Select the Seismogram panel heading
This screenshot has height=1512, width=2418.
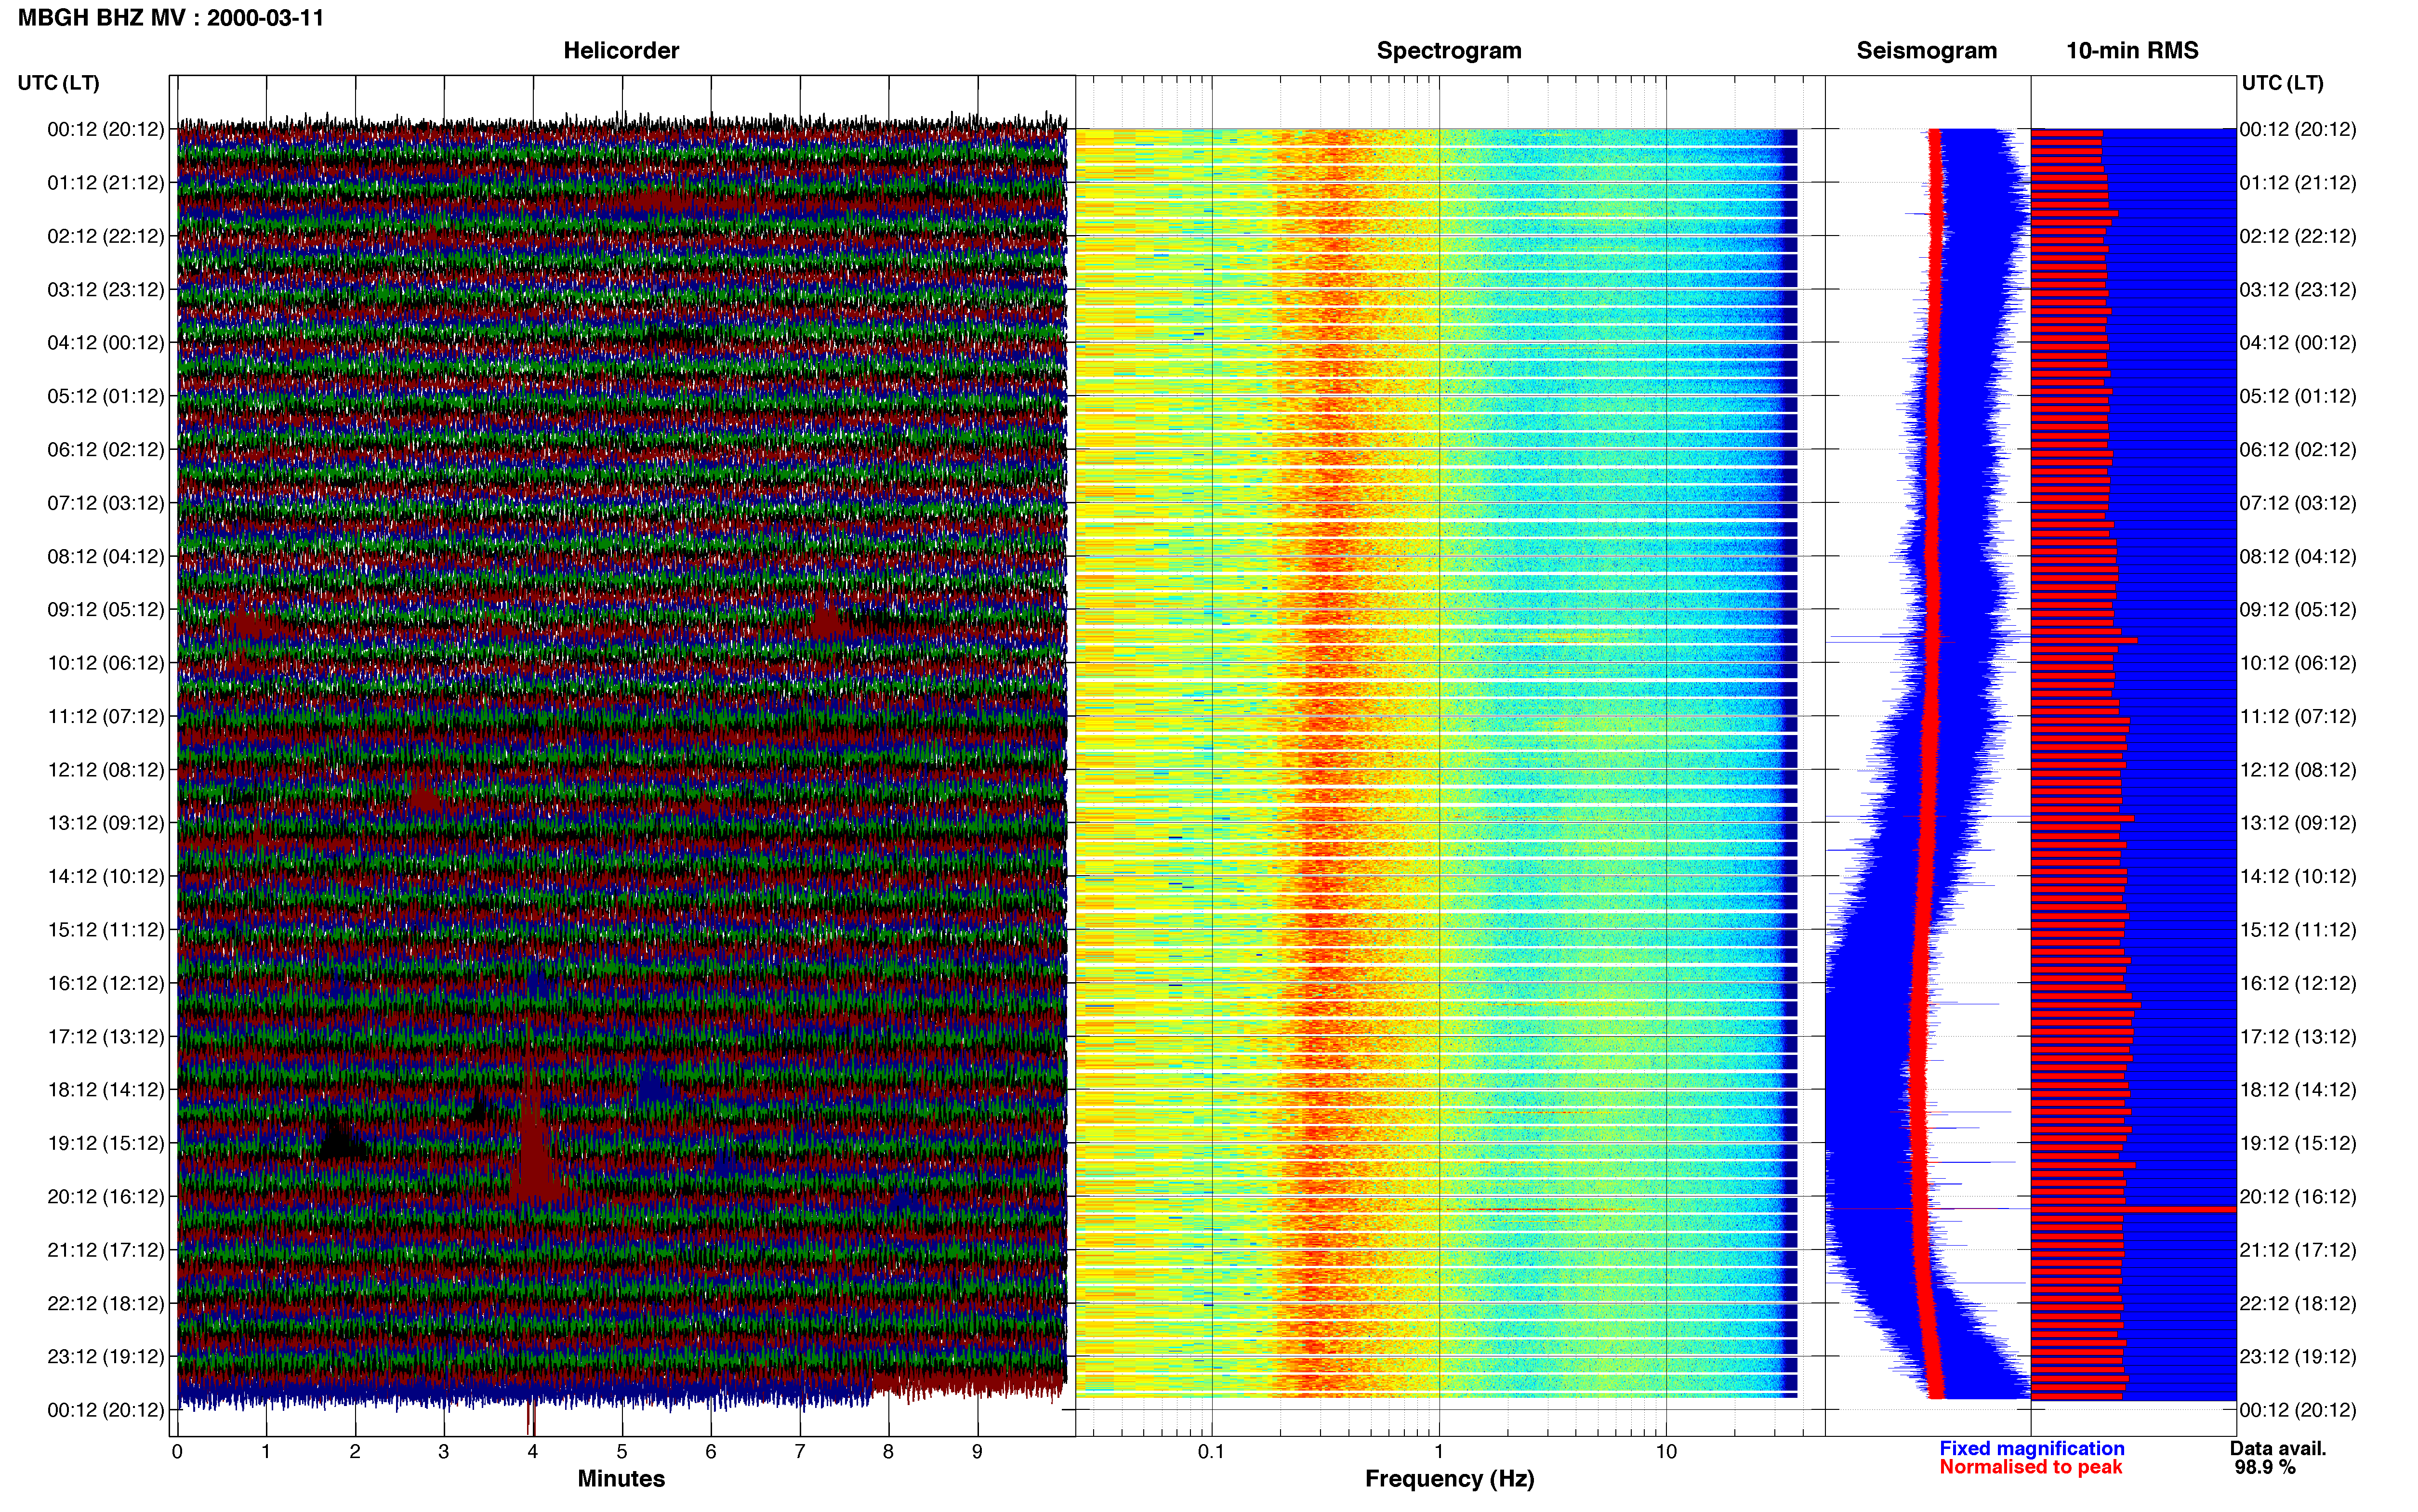[1926, 51]
